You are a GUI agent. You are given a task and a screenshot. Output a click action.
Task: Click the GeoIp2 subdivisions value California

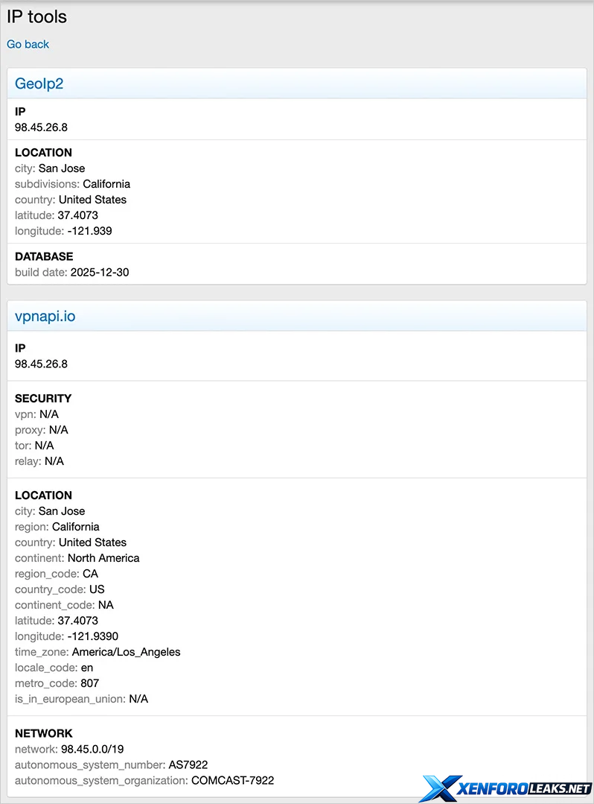[106, 184]
